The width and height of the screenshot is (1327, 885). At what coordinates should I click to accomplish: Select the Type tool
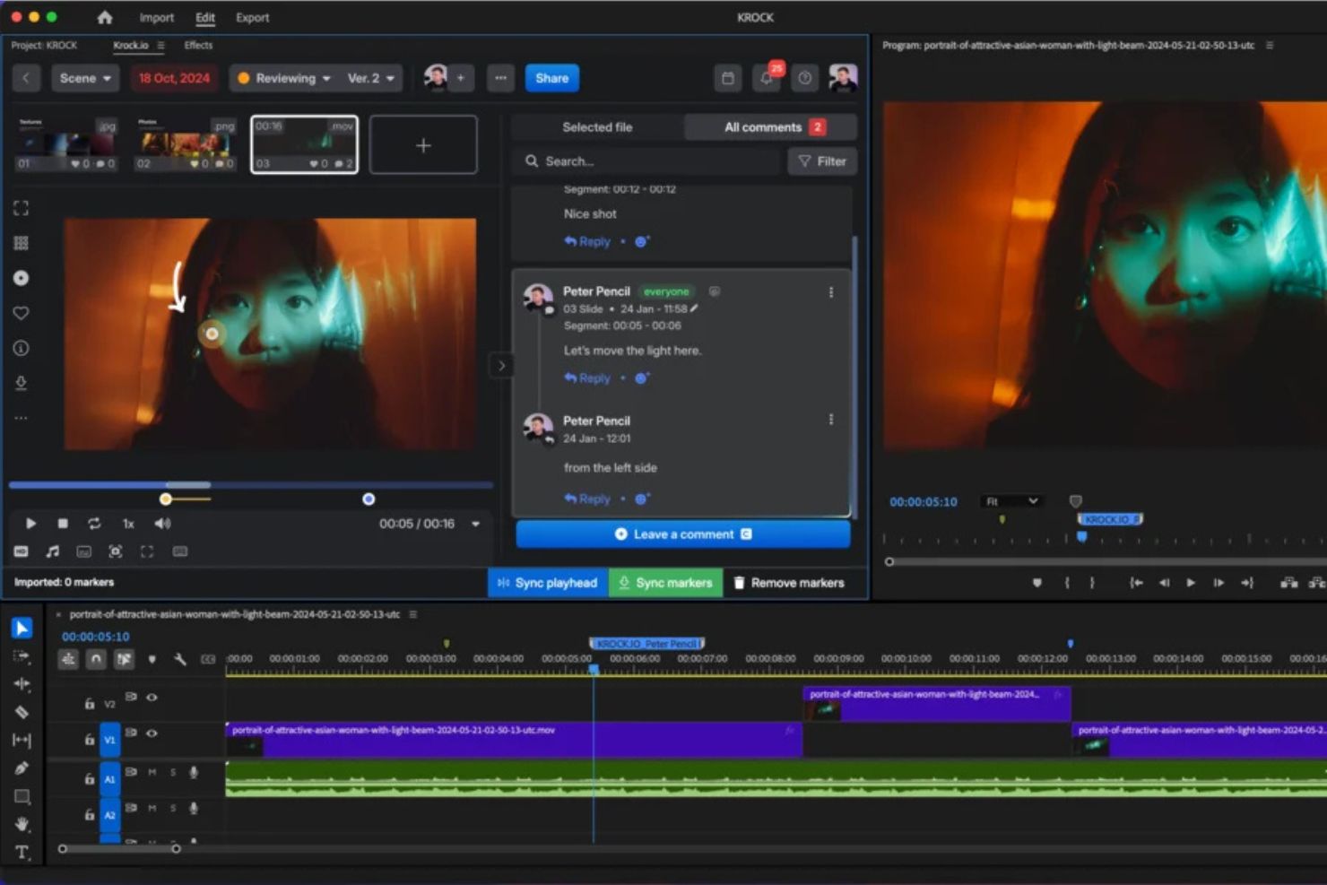pos(22,852)
